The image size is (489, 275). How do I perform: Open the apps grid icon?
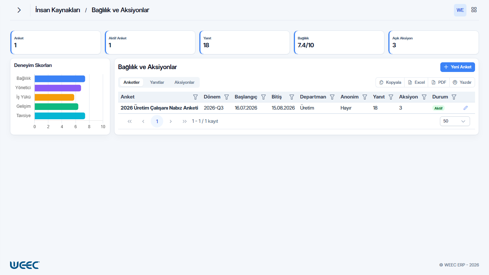[x=474, y=10]
